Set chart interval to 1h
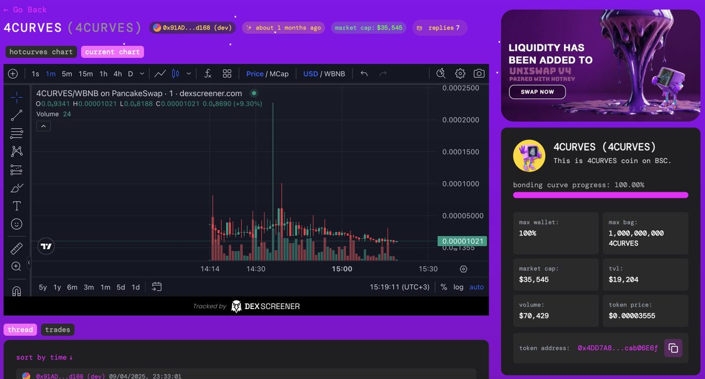Image resolution: width=705 pixels, height=379 pixels. [103, 73]
